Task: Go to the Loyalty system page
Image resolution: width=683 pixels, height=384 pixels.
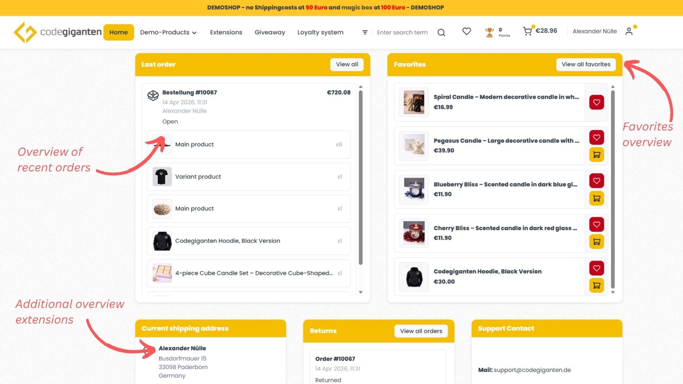Action: [x=320, y=32]
